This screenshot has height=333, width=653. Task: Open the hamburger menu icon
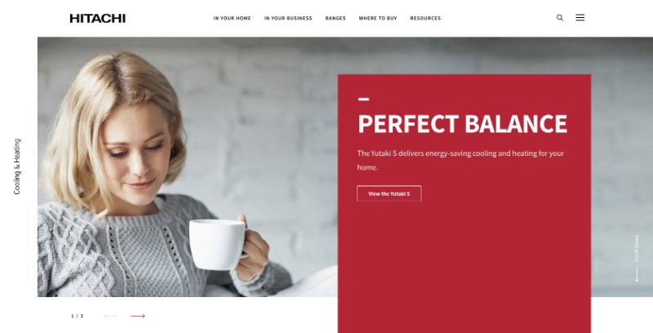point(580,17)
